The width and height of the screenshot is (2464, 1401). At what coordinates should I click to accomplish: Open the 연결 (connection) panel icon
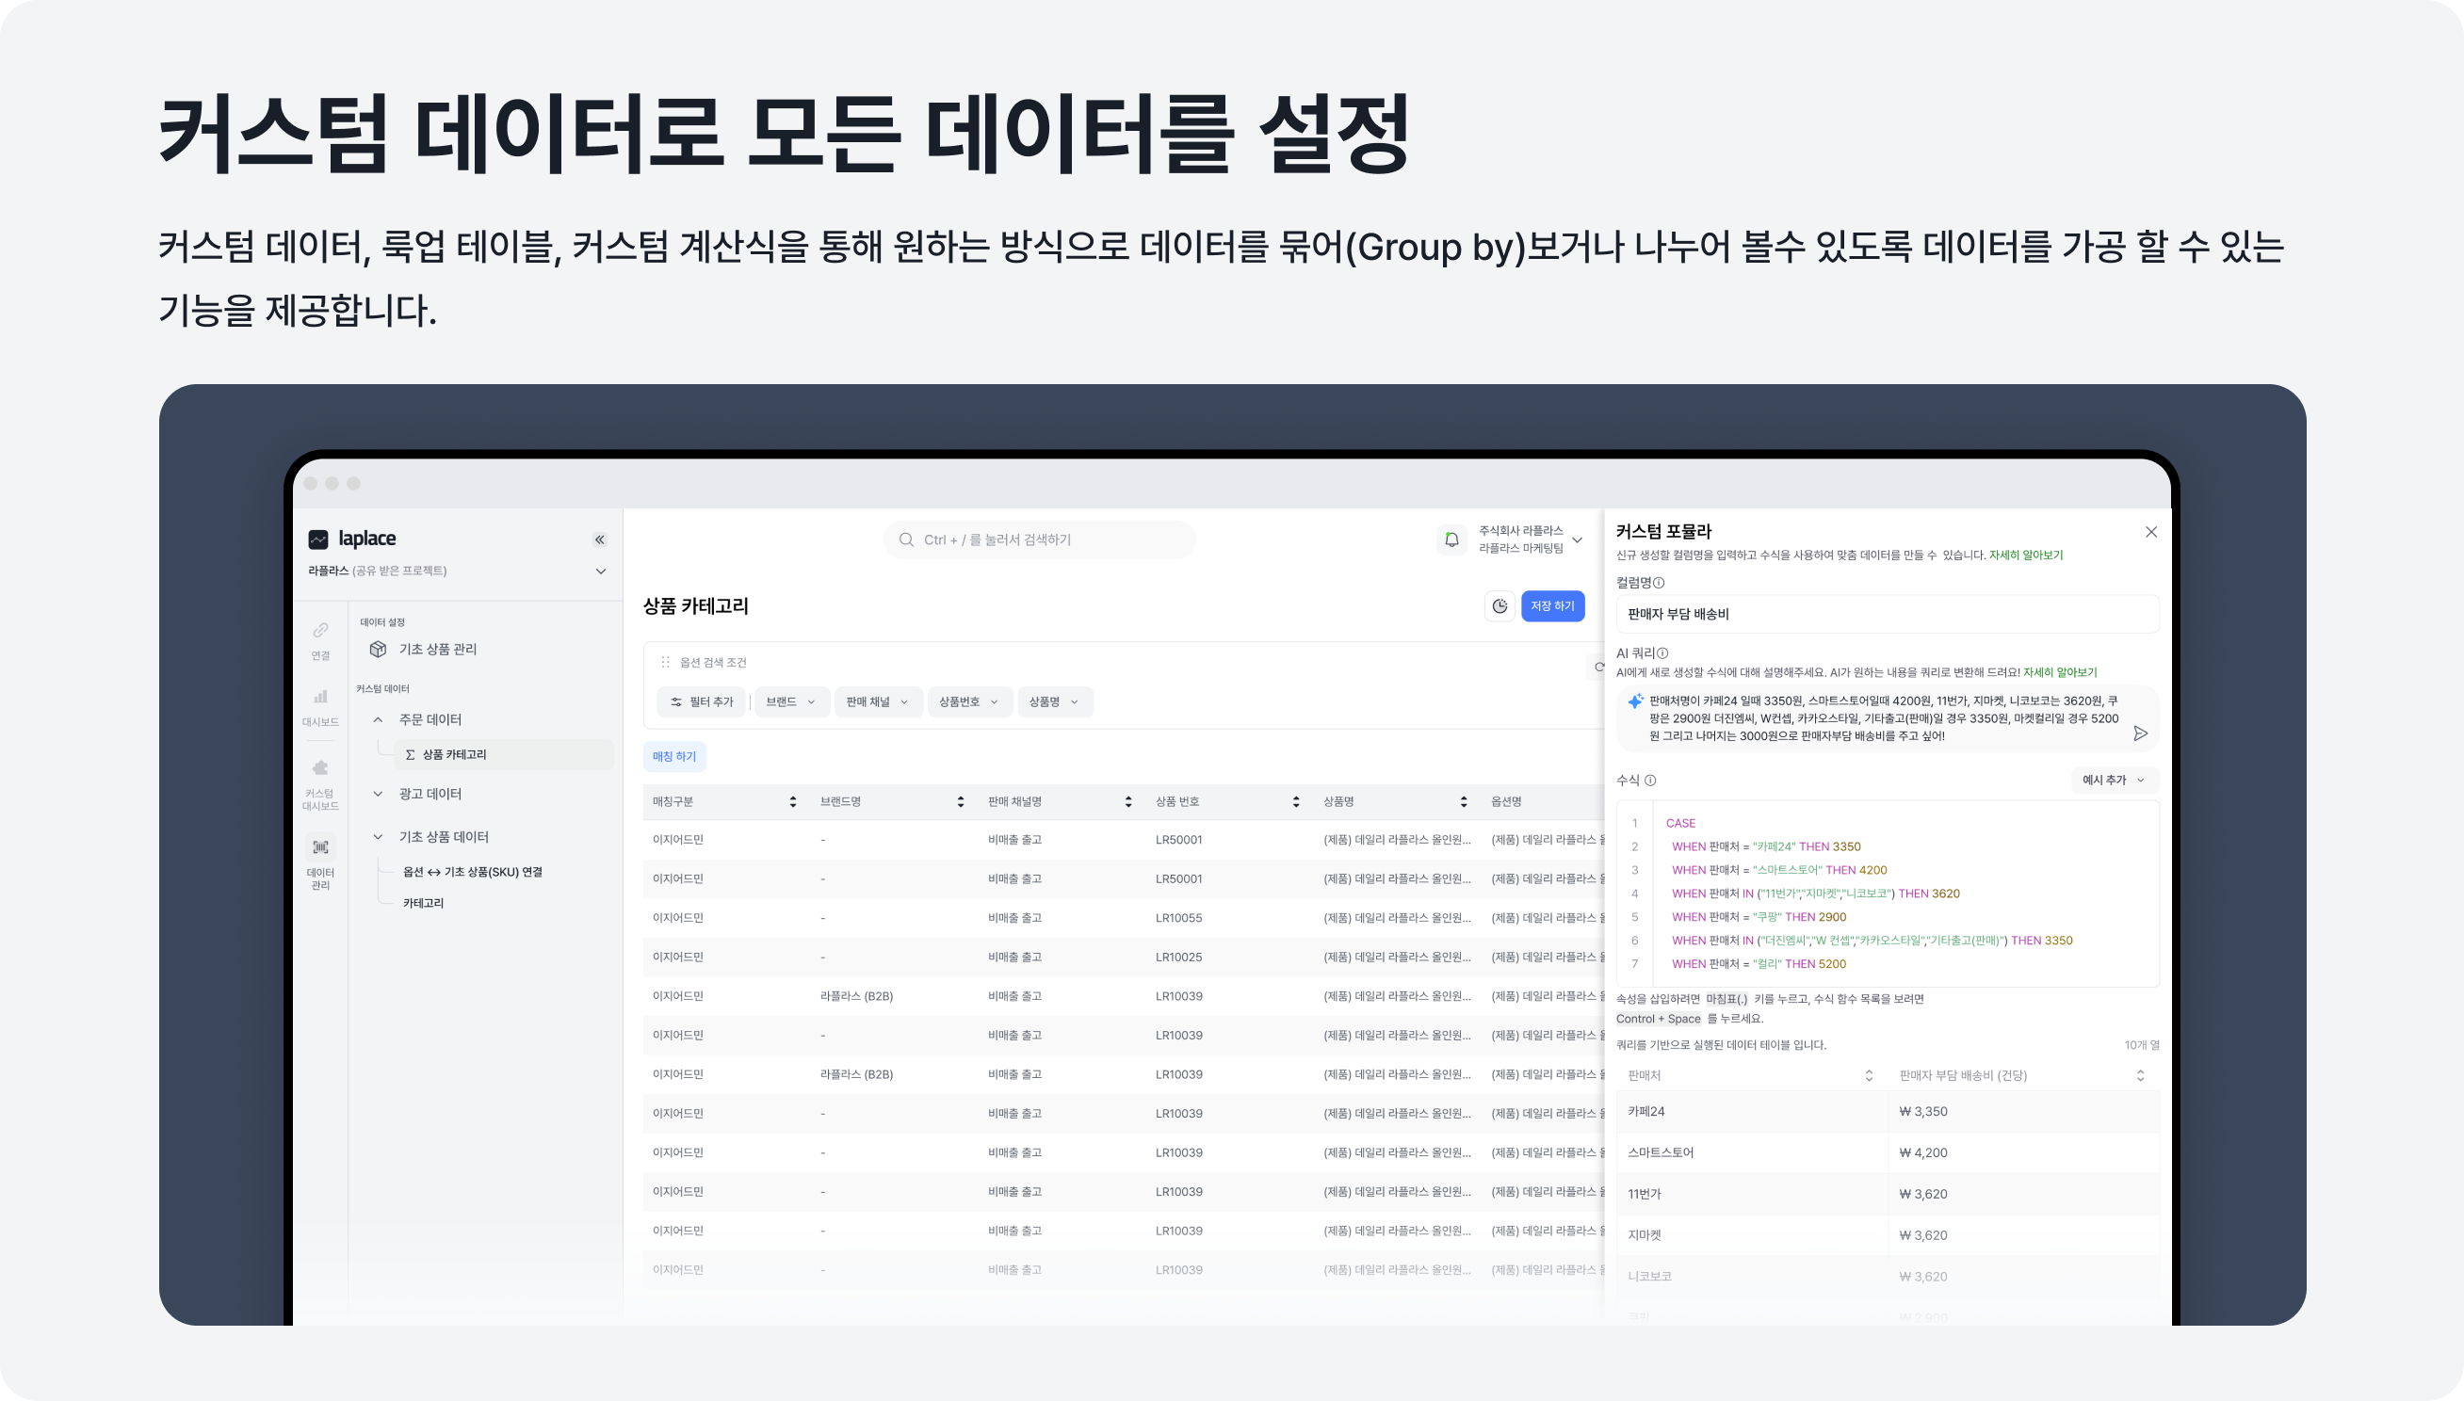319,630
